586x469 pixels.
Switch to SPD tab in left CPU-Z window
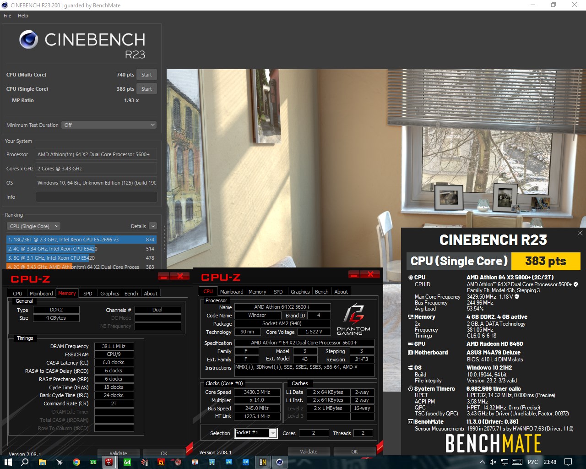coord(88,294)
